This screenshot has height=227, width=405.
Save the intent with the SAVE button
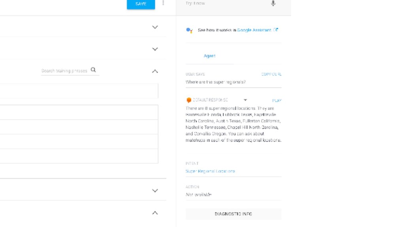[x=141, y=4]
